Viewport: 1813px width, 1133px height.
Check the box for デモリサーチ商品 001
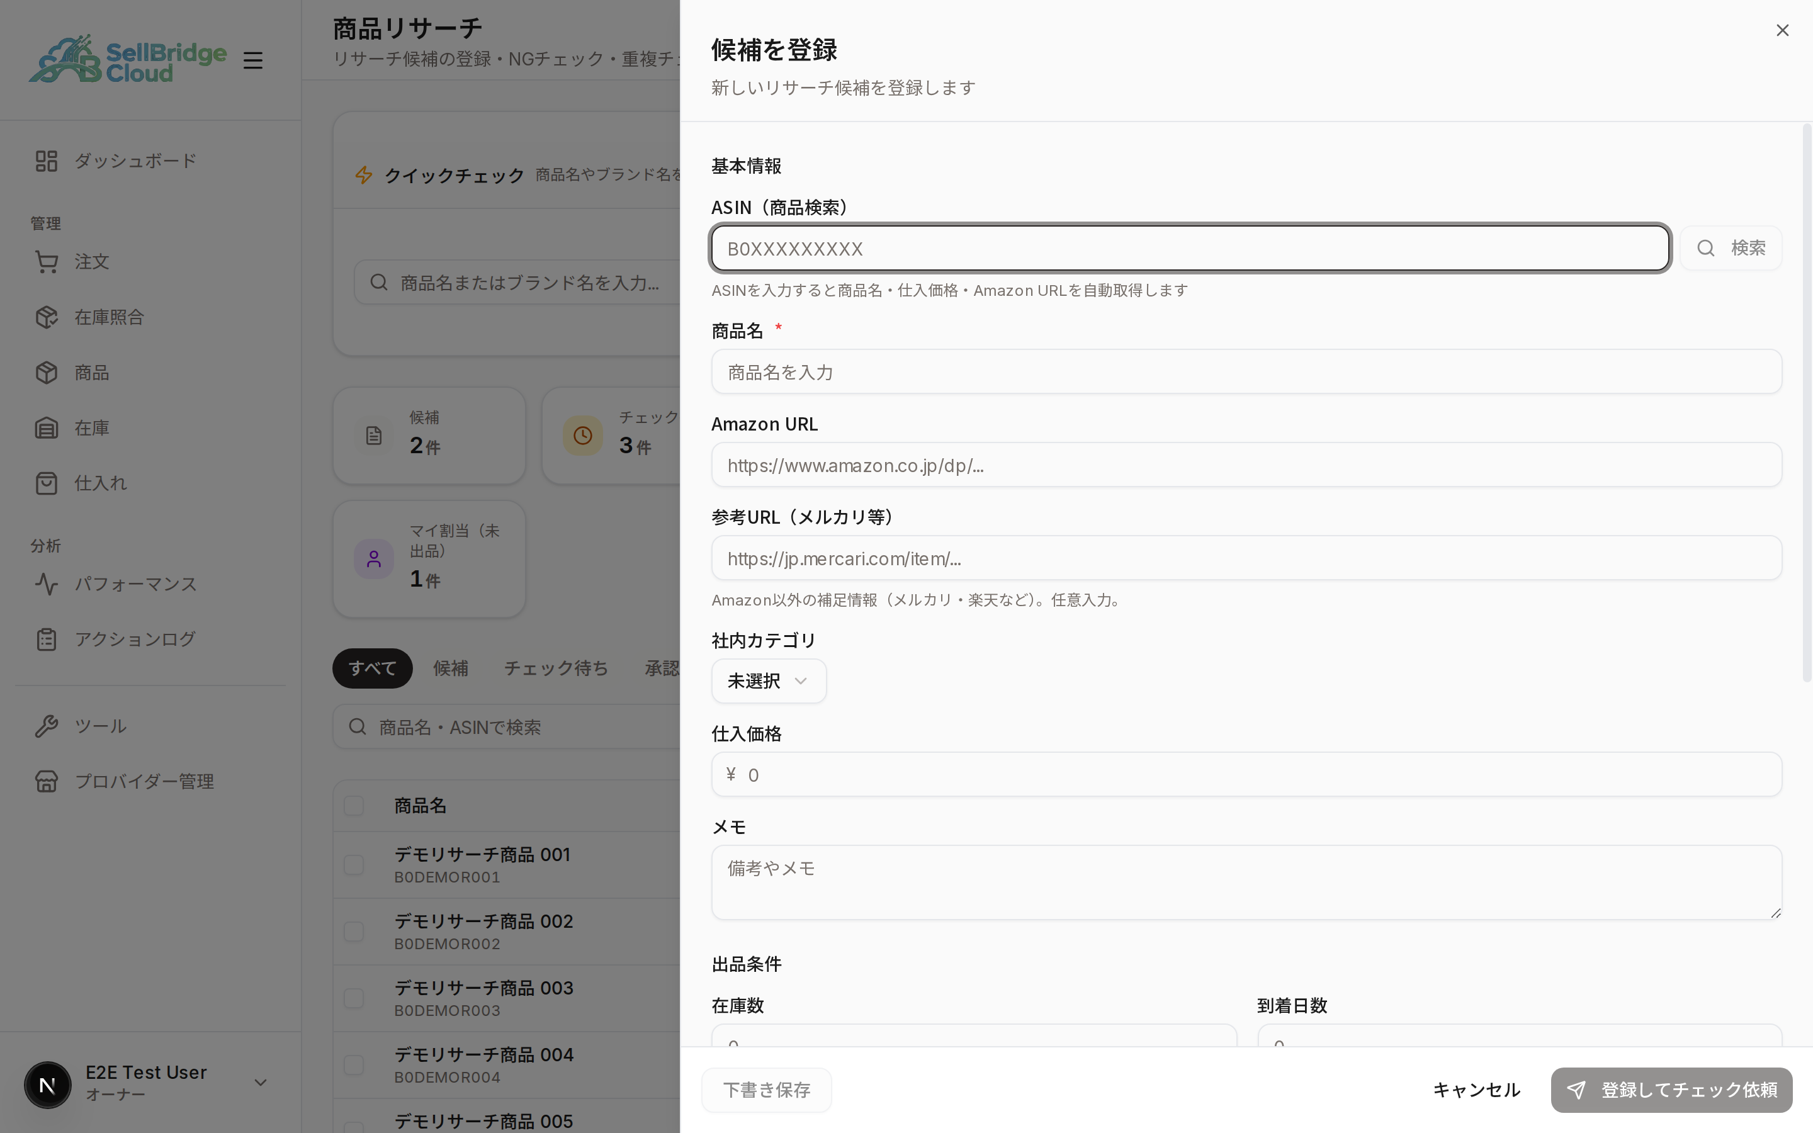354,865
